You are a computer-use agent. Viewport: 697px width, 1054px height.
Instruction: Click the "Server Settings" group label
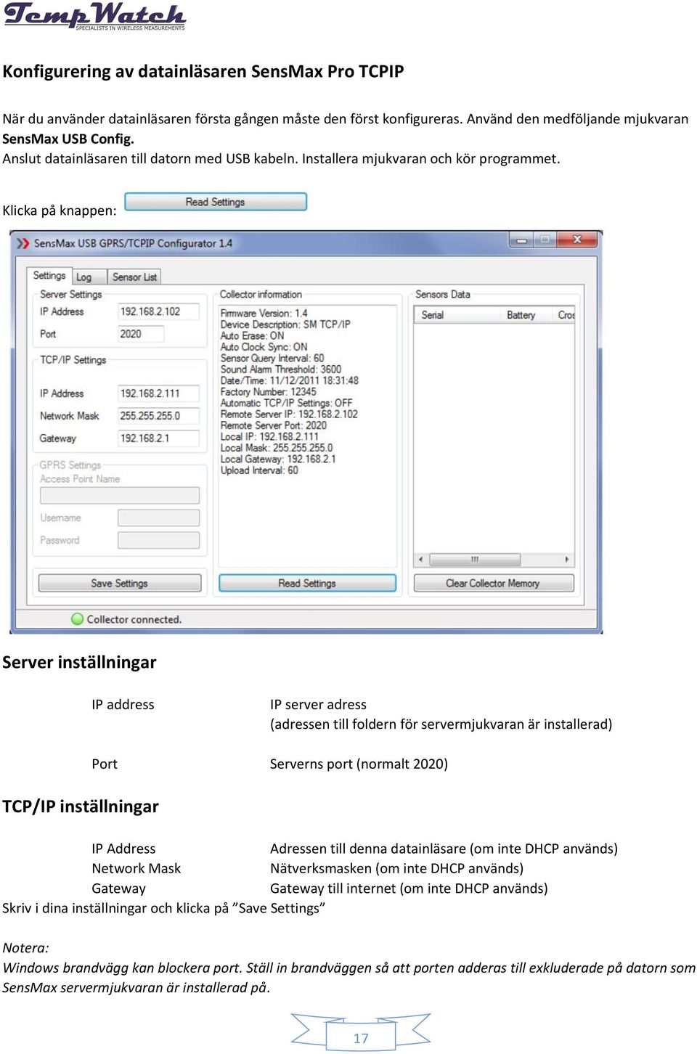coord(71,295)
